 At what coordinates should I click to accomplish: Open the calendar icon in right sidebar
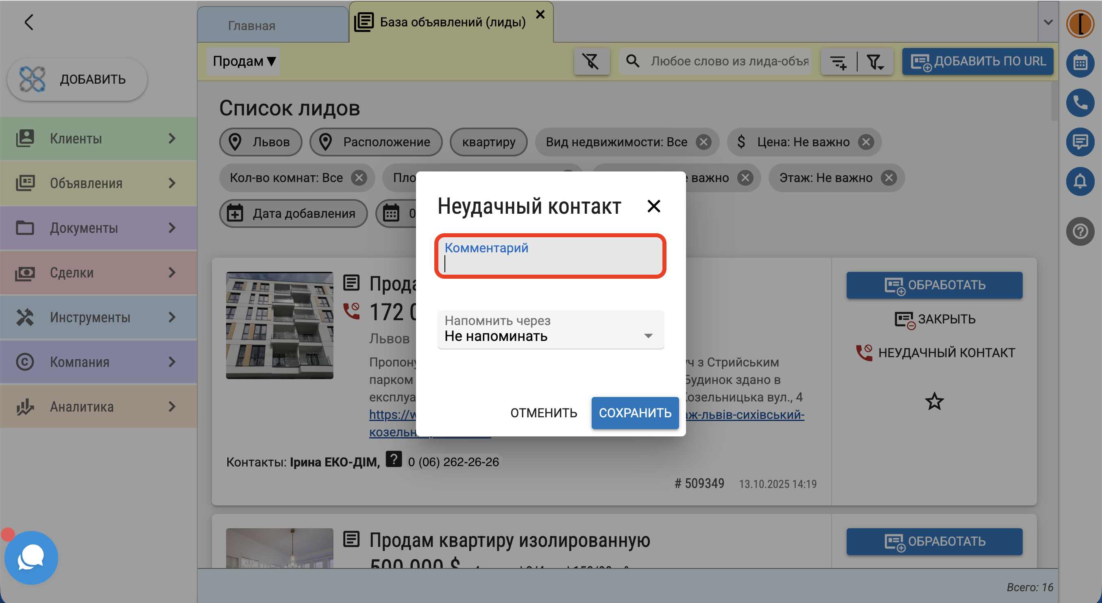pos(1080,63)
